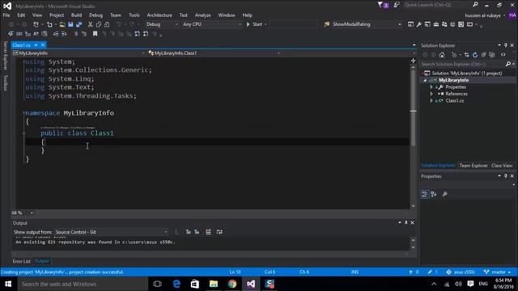This screenshot has height=291, width=518.
Task: Open the Server Explorer side tab
Action: (6, 56)
